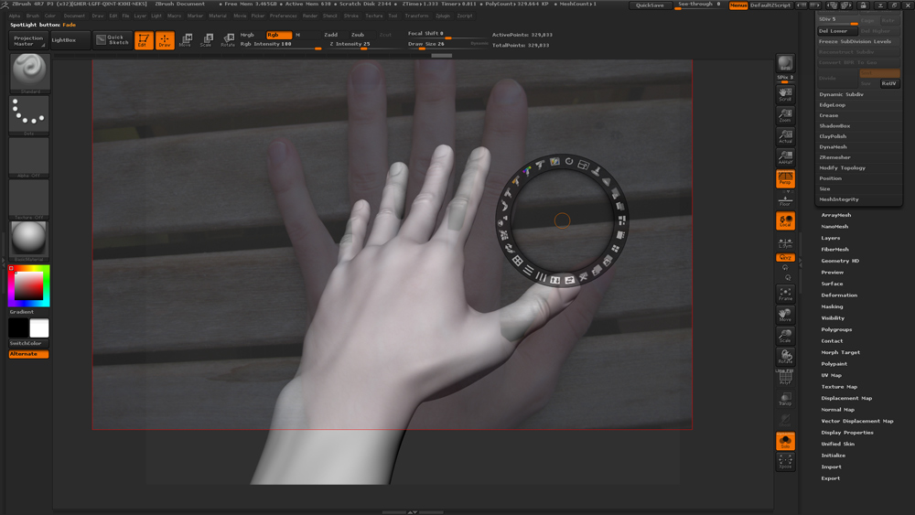Expand the ZRemesher section
The height and width of the screenshot is (515, 915).
[834, 157]
